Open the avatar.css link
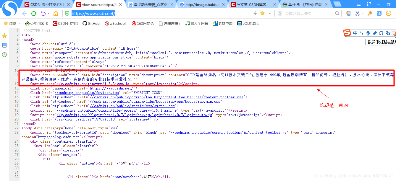Image resolution: width=396 pixels, height=181 pixels. [x=132, y=106]
